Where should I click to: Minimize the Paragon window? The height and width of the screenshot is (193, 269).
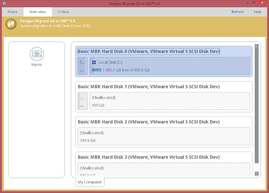click(x=247, y=3)
